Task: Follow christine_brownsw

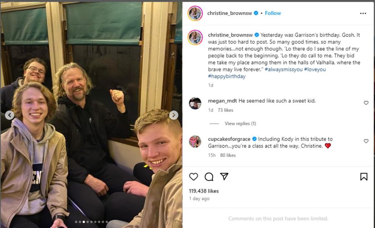Action: pos(273,13)
